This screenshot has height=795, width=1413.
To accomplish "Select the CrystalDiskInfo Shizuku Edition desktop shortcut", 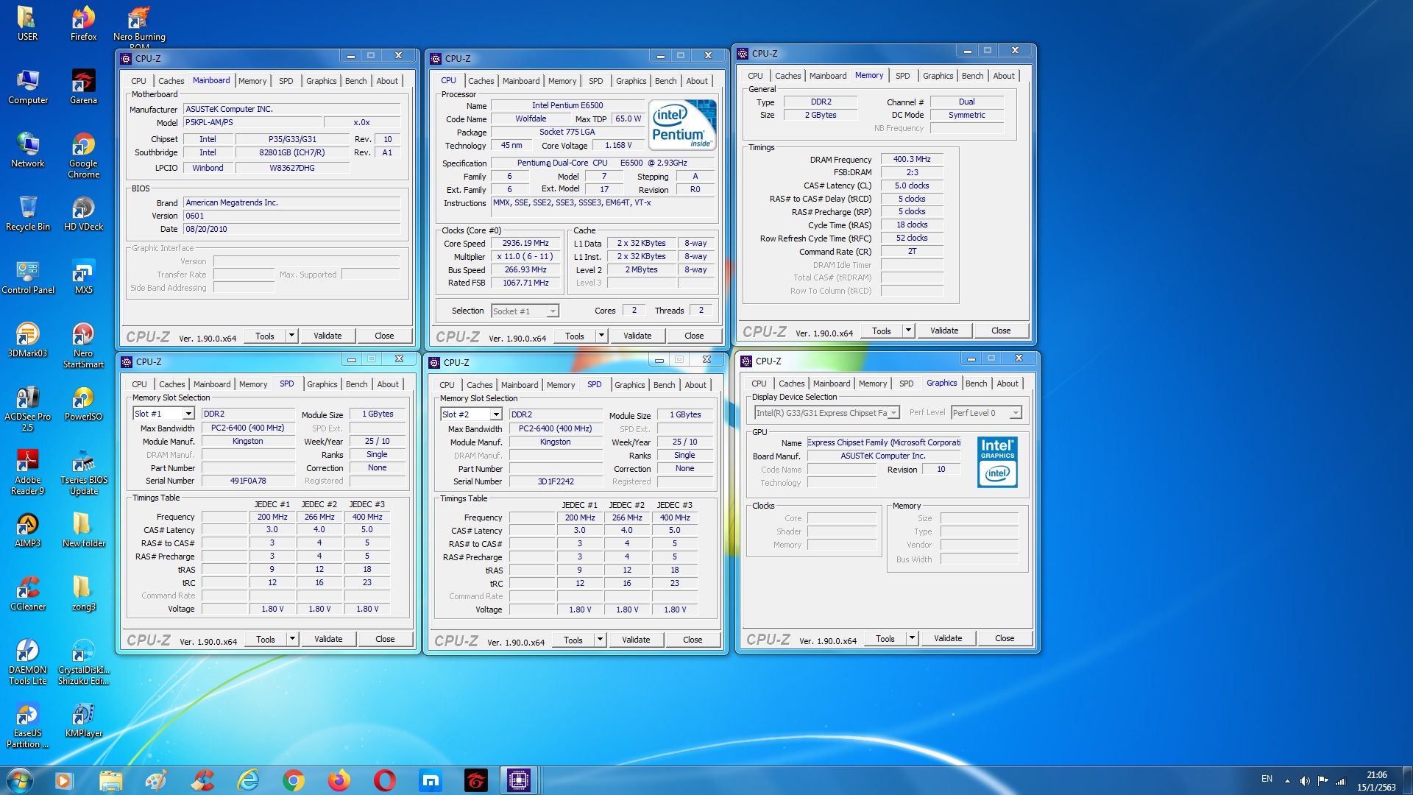I will (x=83, y=662).
